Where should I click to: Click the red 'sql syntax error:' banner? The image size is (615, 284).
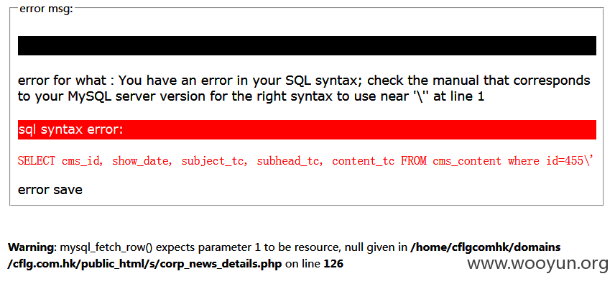(x=307, y=129)
